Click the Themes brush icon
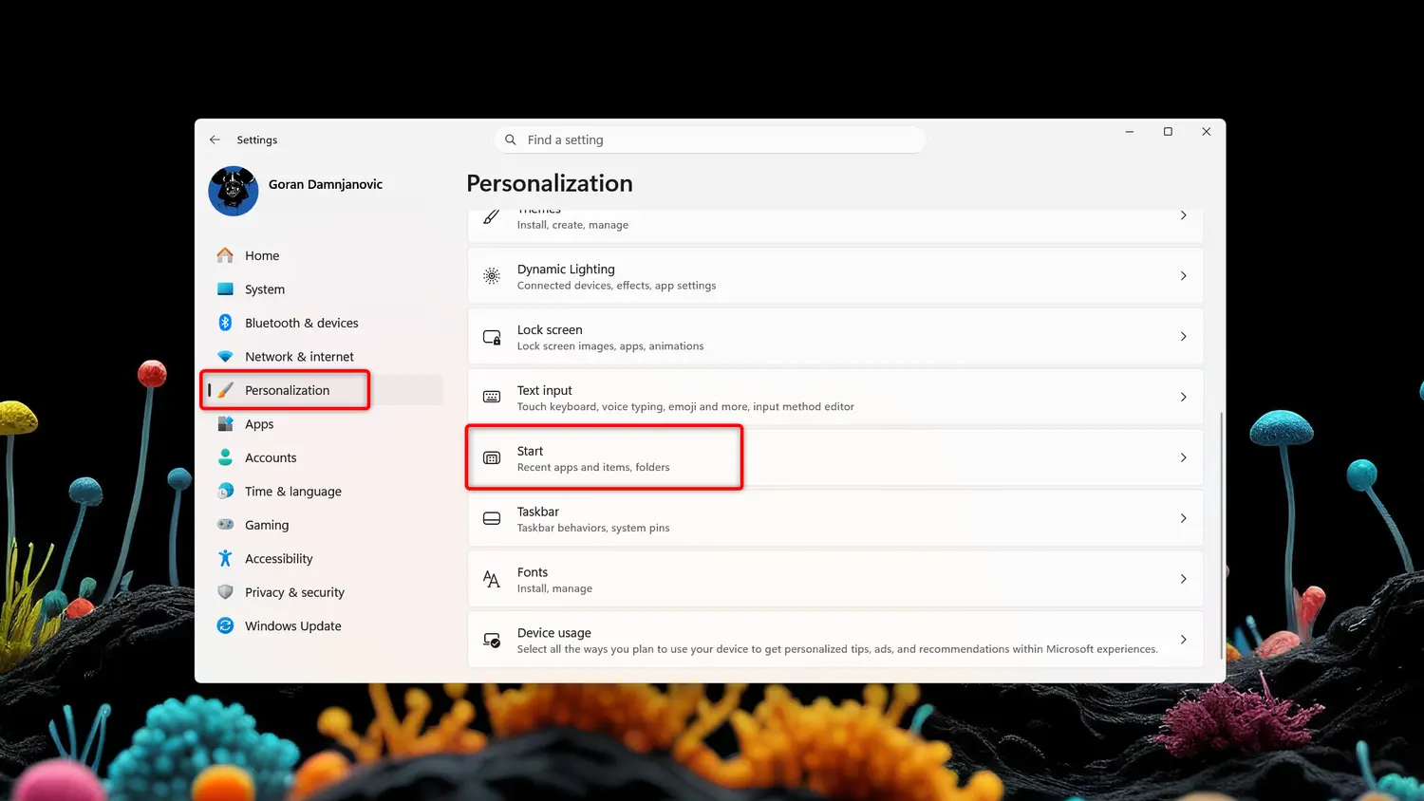 (x=492, y=216)
